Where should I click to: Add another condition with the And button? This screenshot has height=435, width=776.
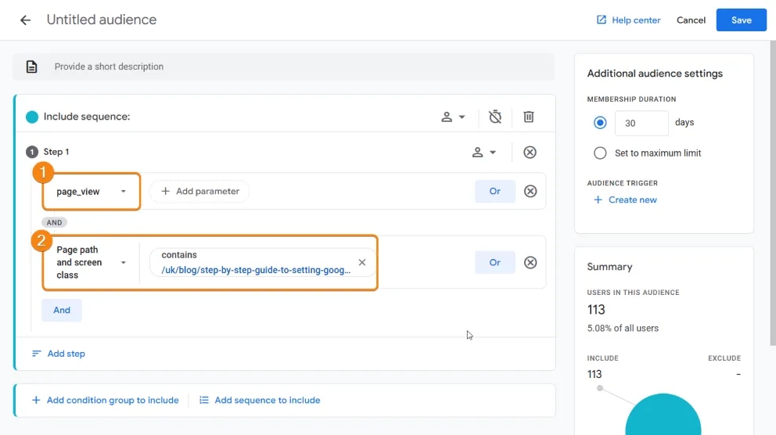[62, 311]
